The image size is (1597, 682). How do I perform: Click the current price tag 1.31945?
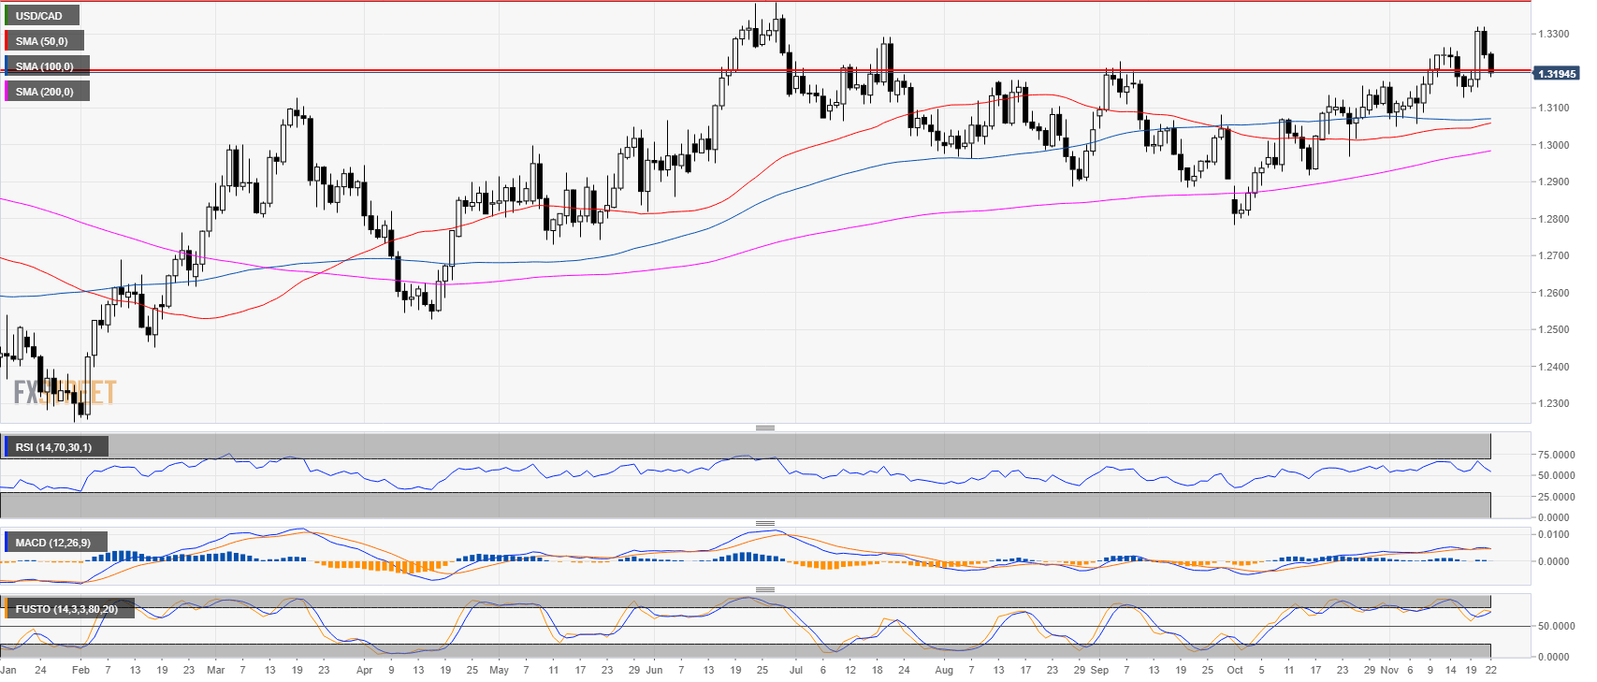[x=1557, y=74]
